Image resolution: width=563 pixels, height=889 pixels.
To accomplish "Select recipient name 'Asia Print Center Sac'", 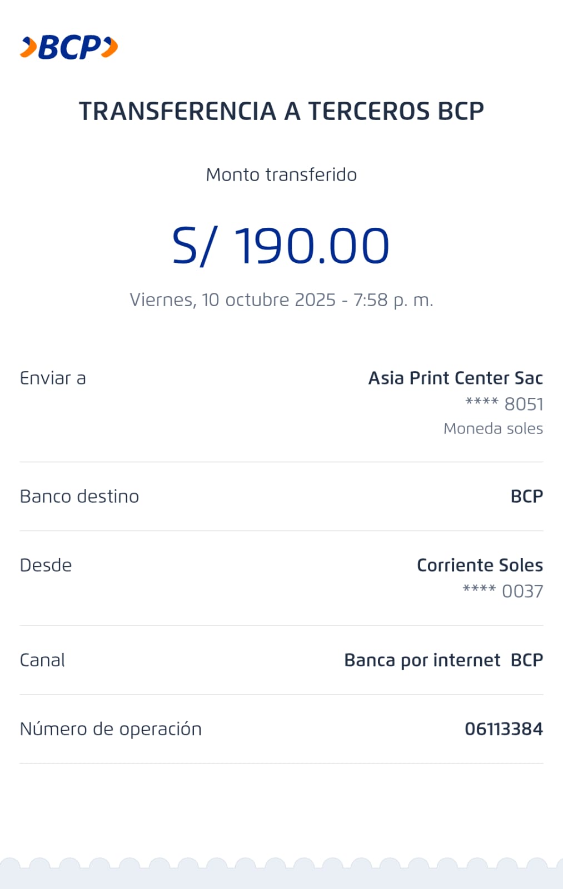I will click(455, 378).
